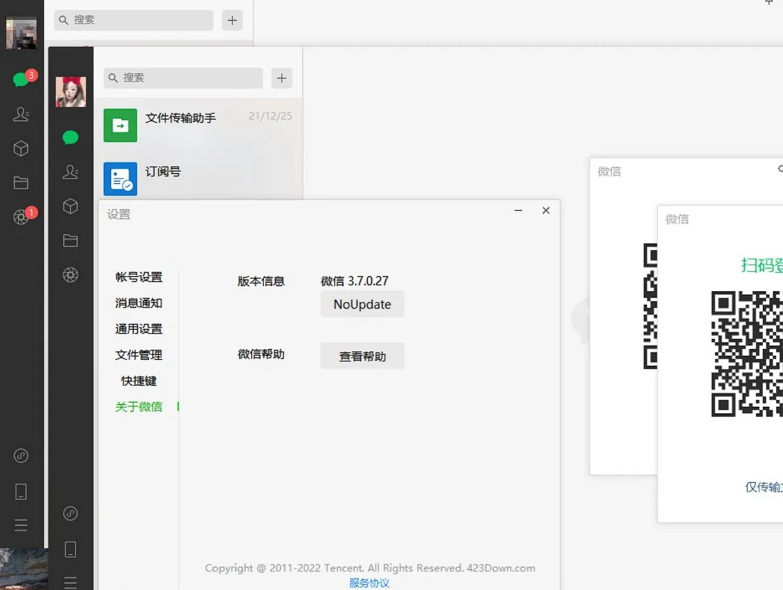Click QR code in front login window

tap(747, 354)
